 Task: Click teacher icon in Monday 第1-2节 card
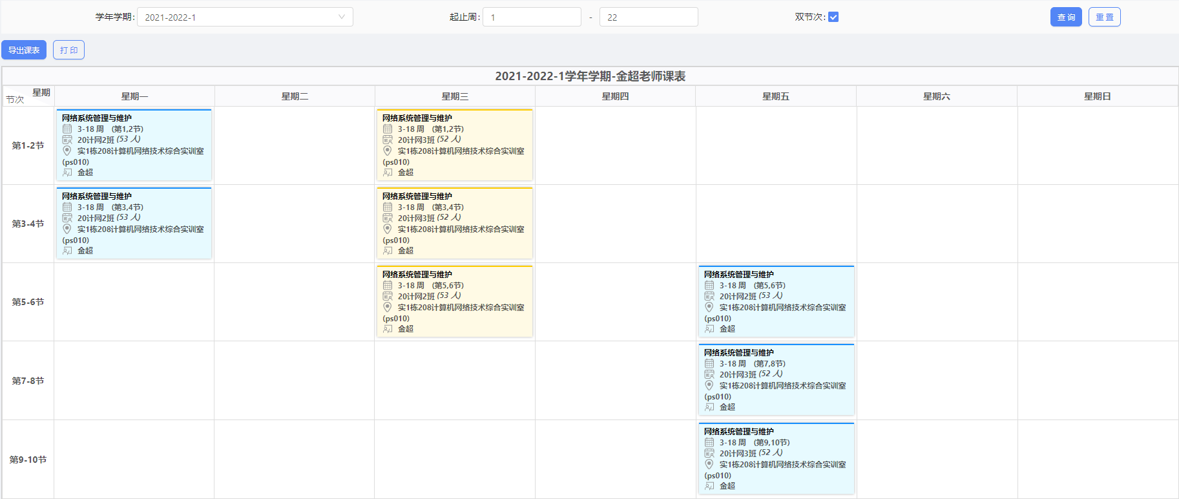pos(67,173)
